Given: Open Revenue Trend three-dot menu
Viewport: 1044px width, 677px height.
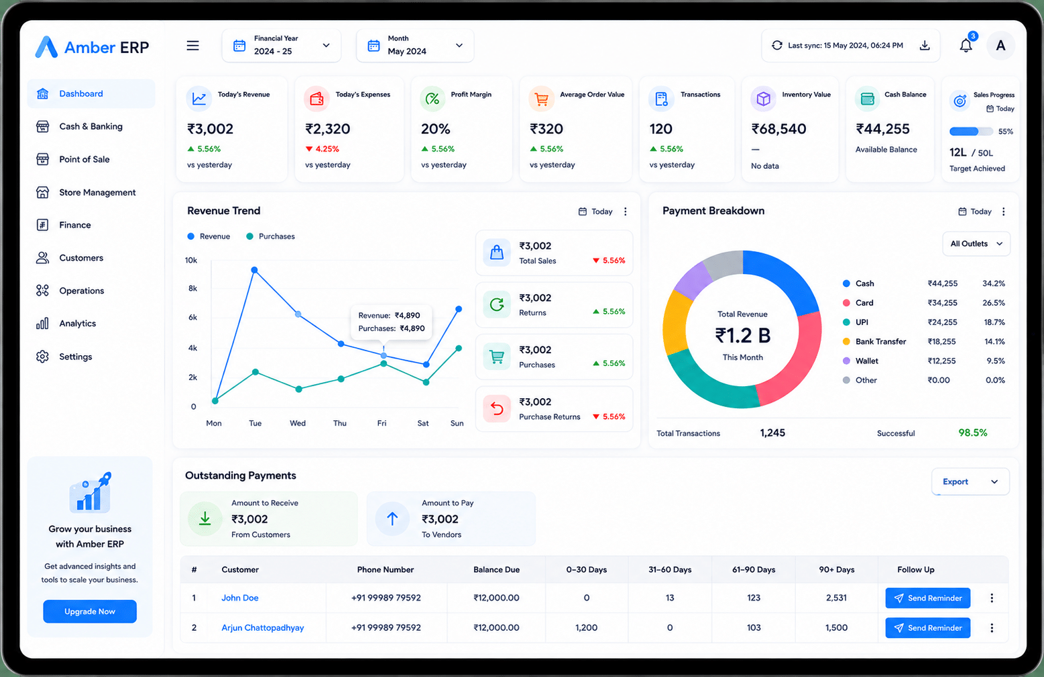Looking at the screenshot, I should tap(626, 211).
